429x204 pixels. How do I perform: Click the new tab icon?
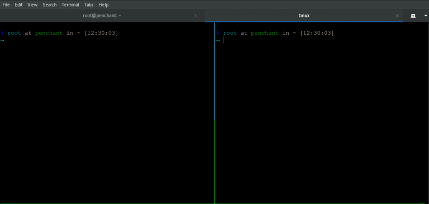[x=413, y=16]
